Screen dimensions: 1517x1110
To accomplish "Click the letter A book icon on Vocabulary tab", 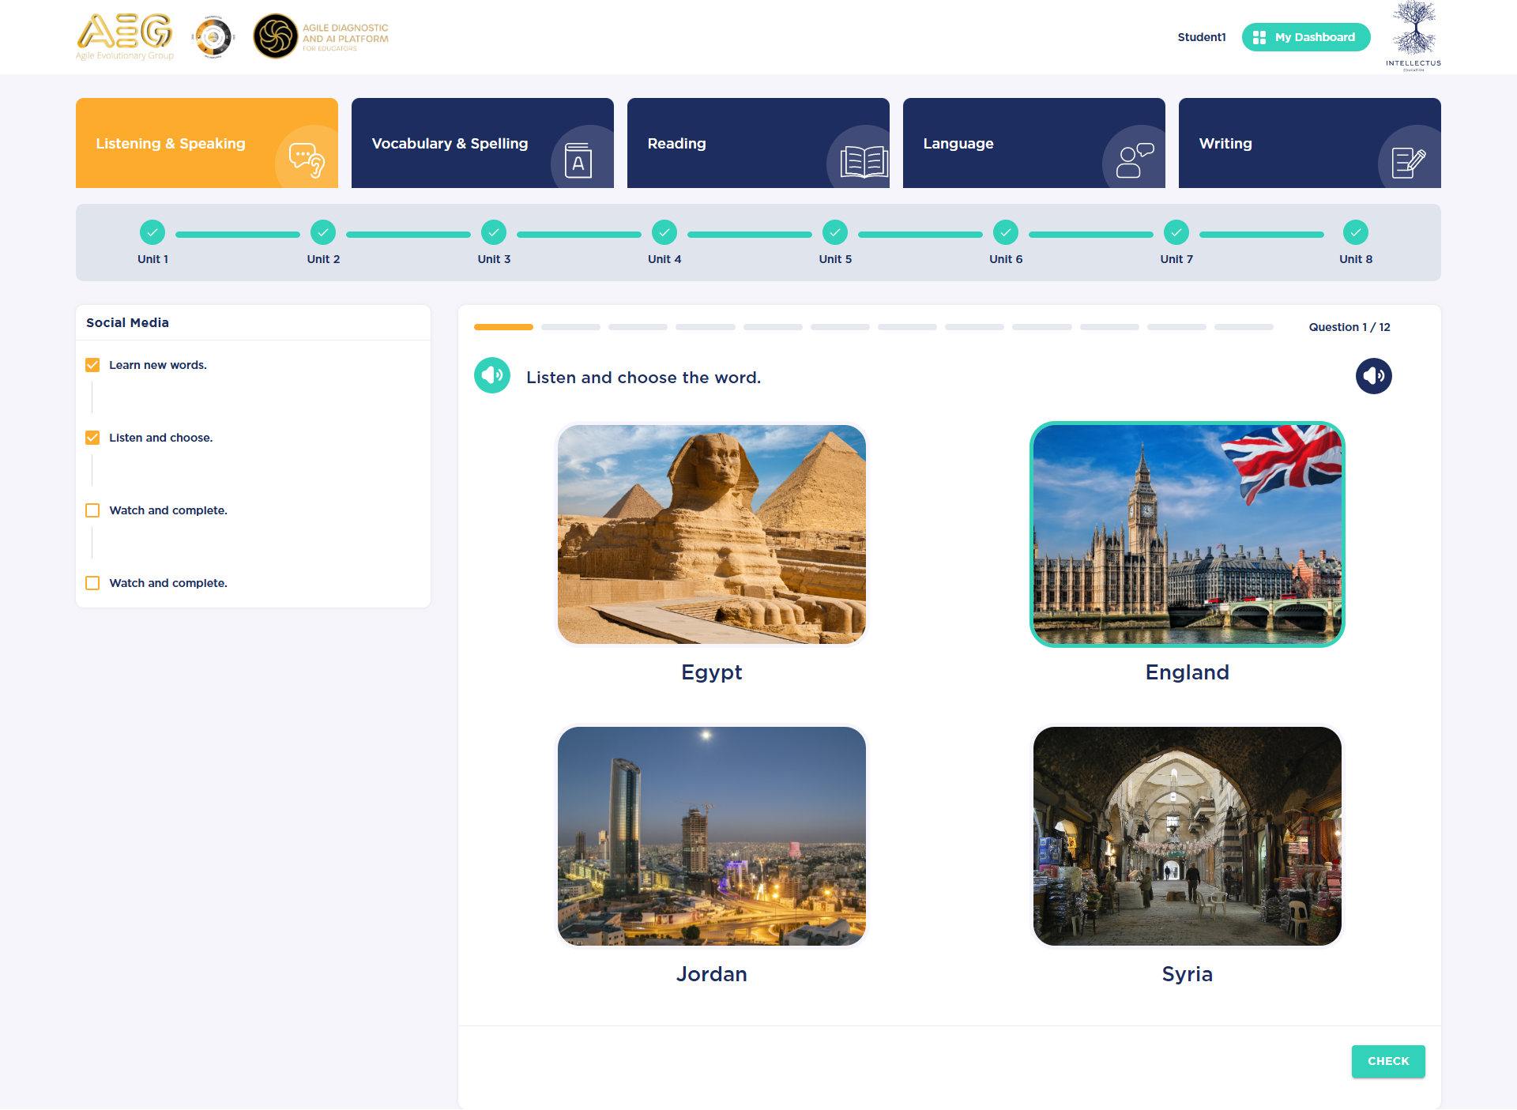I will pyautogui.click(x=578, y=160).
